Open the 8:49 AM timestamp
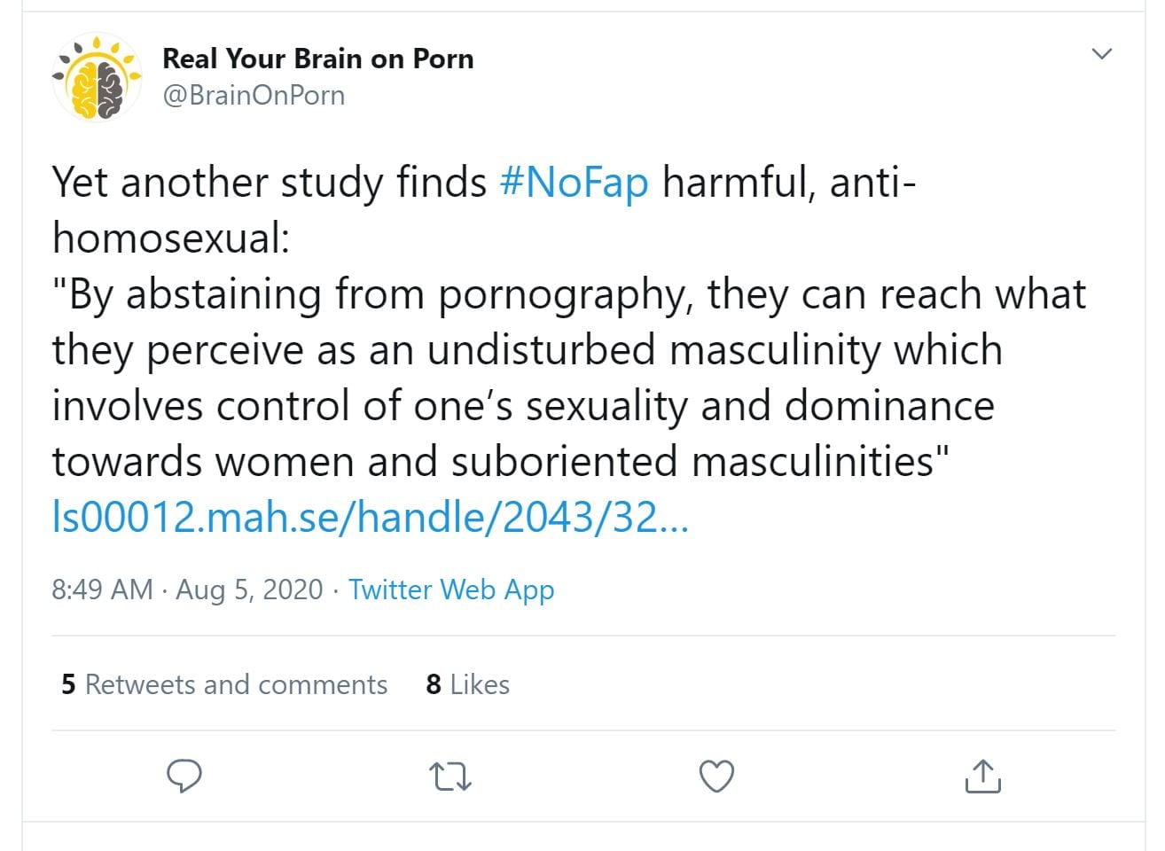Image resolution: width=1165 pixels, height=851 pixels. 102,589
